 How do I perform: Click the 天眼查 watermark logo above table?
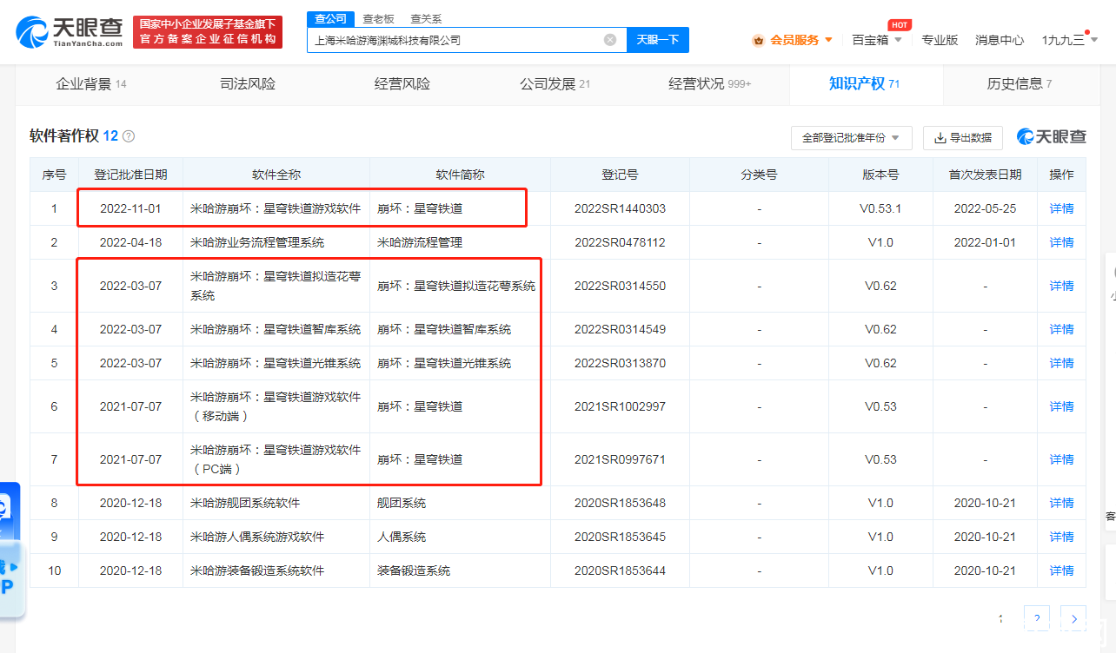(1052, 137)
